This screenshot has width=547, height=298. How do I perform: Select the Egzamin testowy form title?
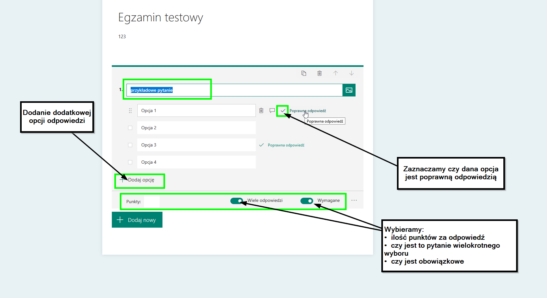(161, 18)
